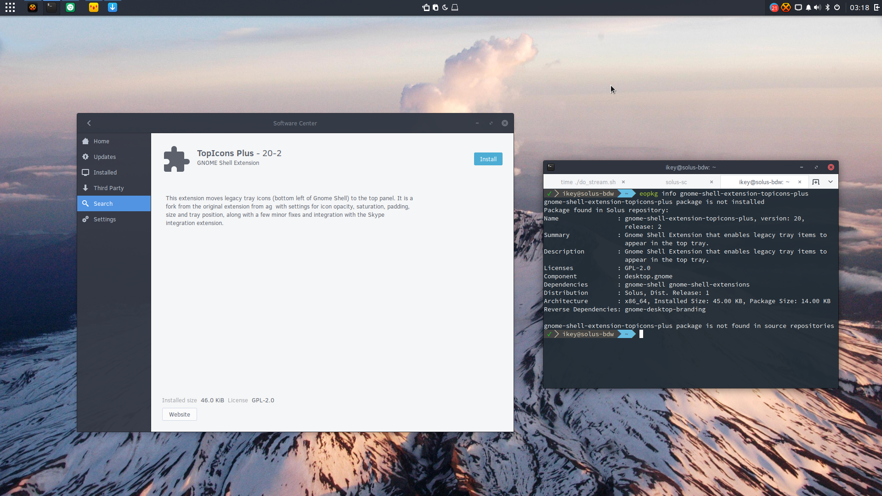Switch to the solus-sc terminal tab
The width and height of the screenshot is (882, 496).
pos(676,182)
